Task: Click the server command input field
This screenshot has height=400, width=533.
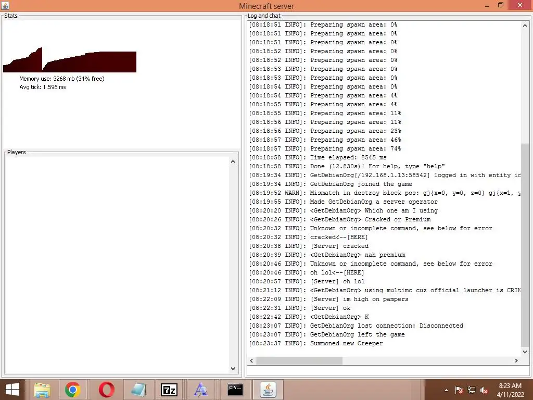Action: (x=388, y=371)
